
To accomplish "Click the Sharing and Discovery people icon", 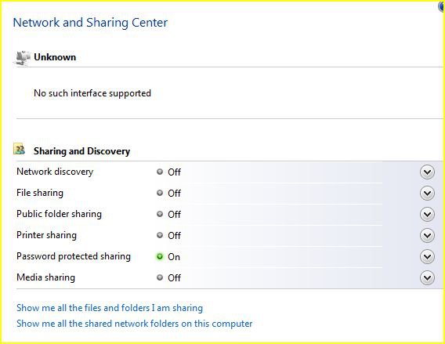I will 19,149.
